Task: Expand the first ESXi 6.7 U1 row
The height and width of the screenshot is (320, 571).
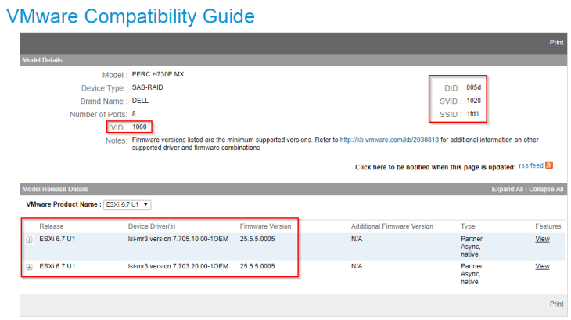Action: pyautogui.click(x=30, y=240)
